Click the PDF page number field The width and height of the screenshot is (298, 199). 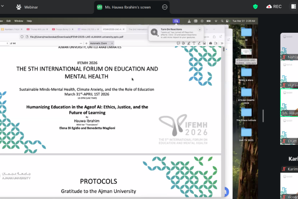click(x=4, y=43)
